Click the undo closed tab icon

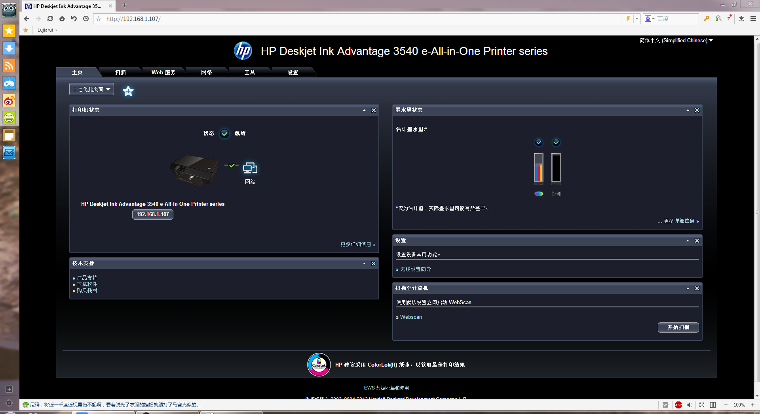pyautogui.click(x=74, y=19)
